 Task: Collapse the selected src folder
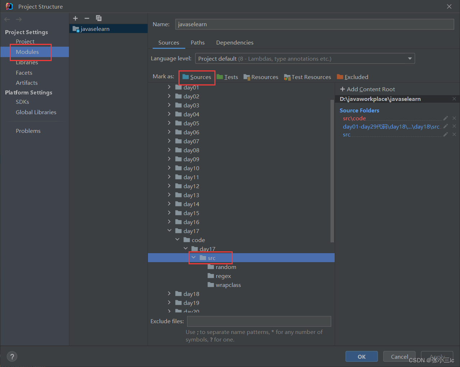tap(194, 257)
